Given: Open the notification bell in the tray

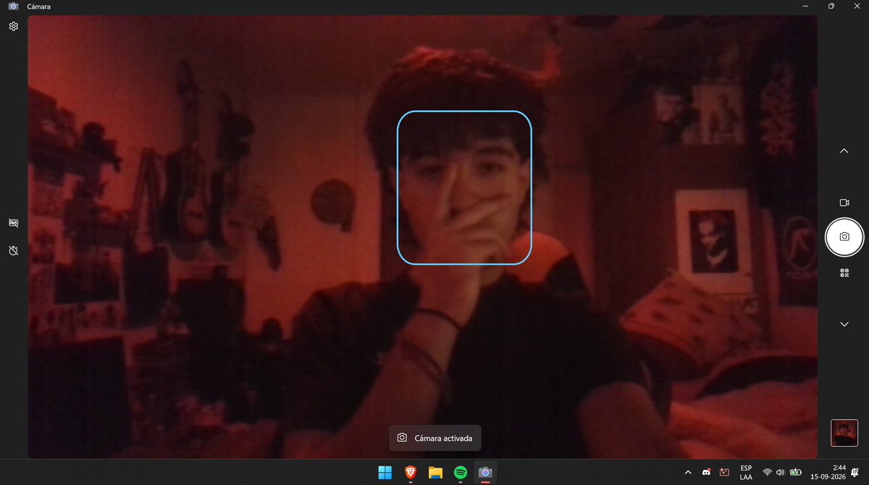Looking at the screenshot, I should pyautogui.click(x=855, y=472).
